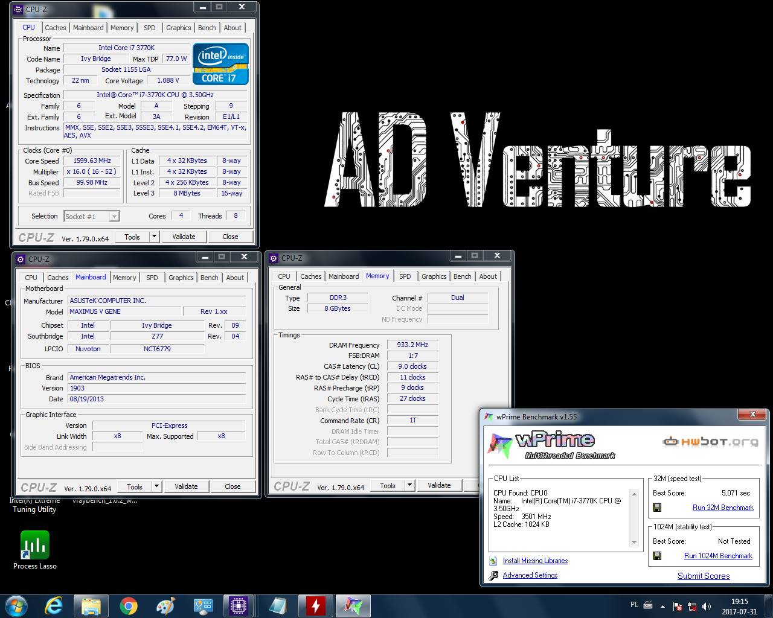Open the clock showing 19:15
This screenshot has height=618, width=773.
point(739,606)
